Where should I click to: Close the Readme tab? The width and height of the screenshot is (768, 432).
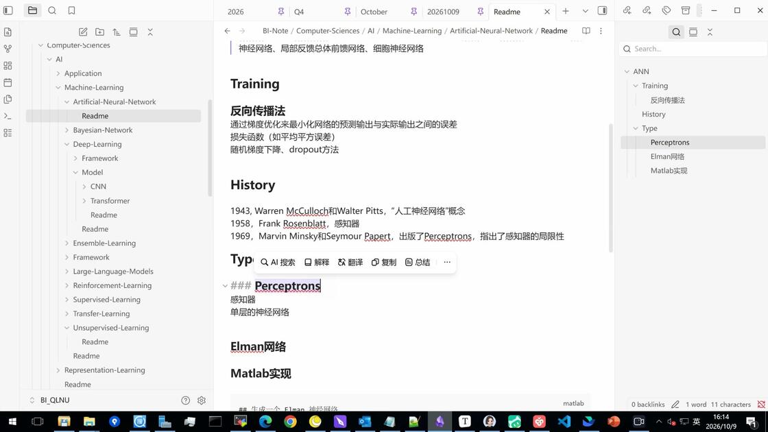[x=547, y=12]
